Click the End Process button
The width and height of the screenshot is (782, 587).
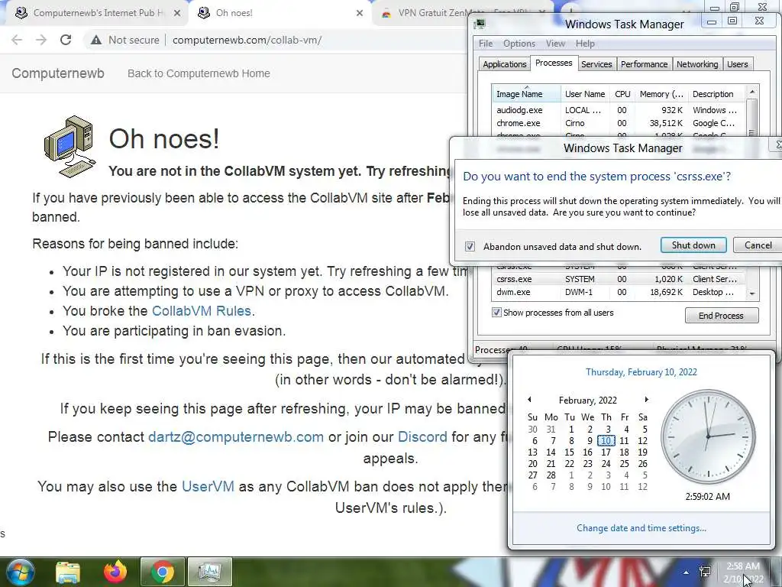point(721,316)
